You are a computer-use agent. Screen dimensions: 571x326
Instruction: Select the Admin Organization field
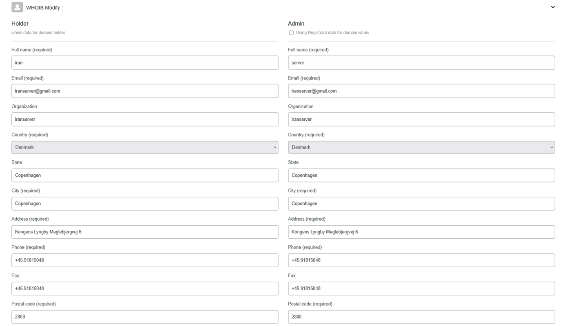point(421,119)
